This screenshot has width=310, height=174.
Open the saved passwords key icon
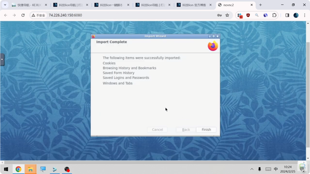pyautogui.click(x=219, y=15)
